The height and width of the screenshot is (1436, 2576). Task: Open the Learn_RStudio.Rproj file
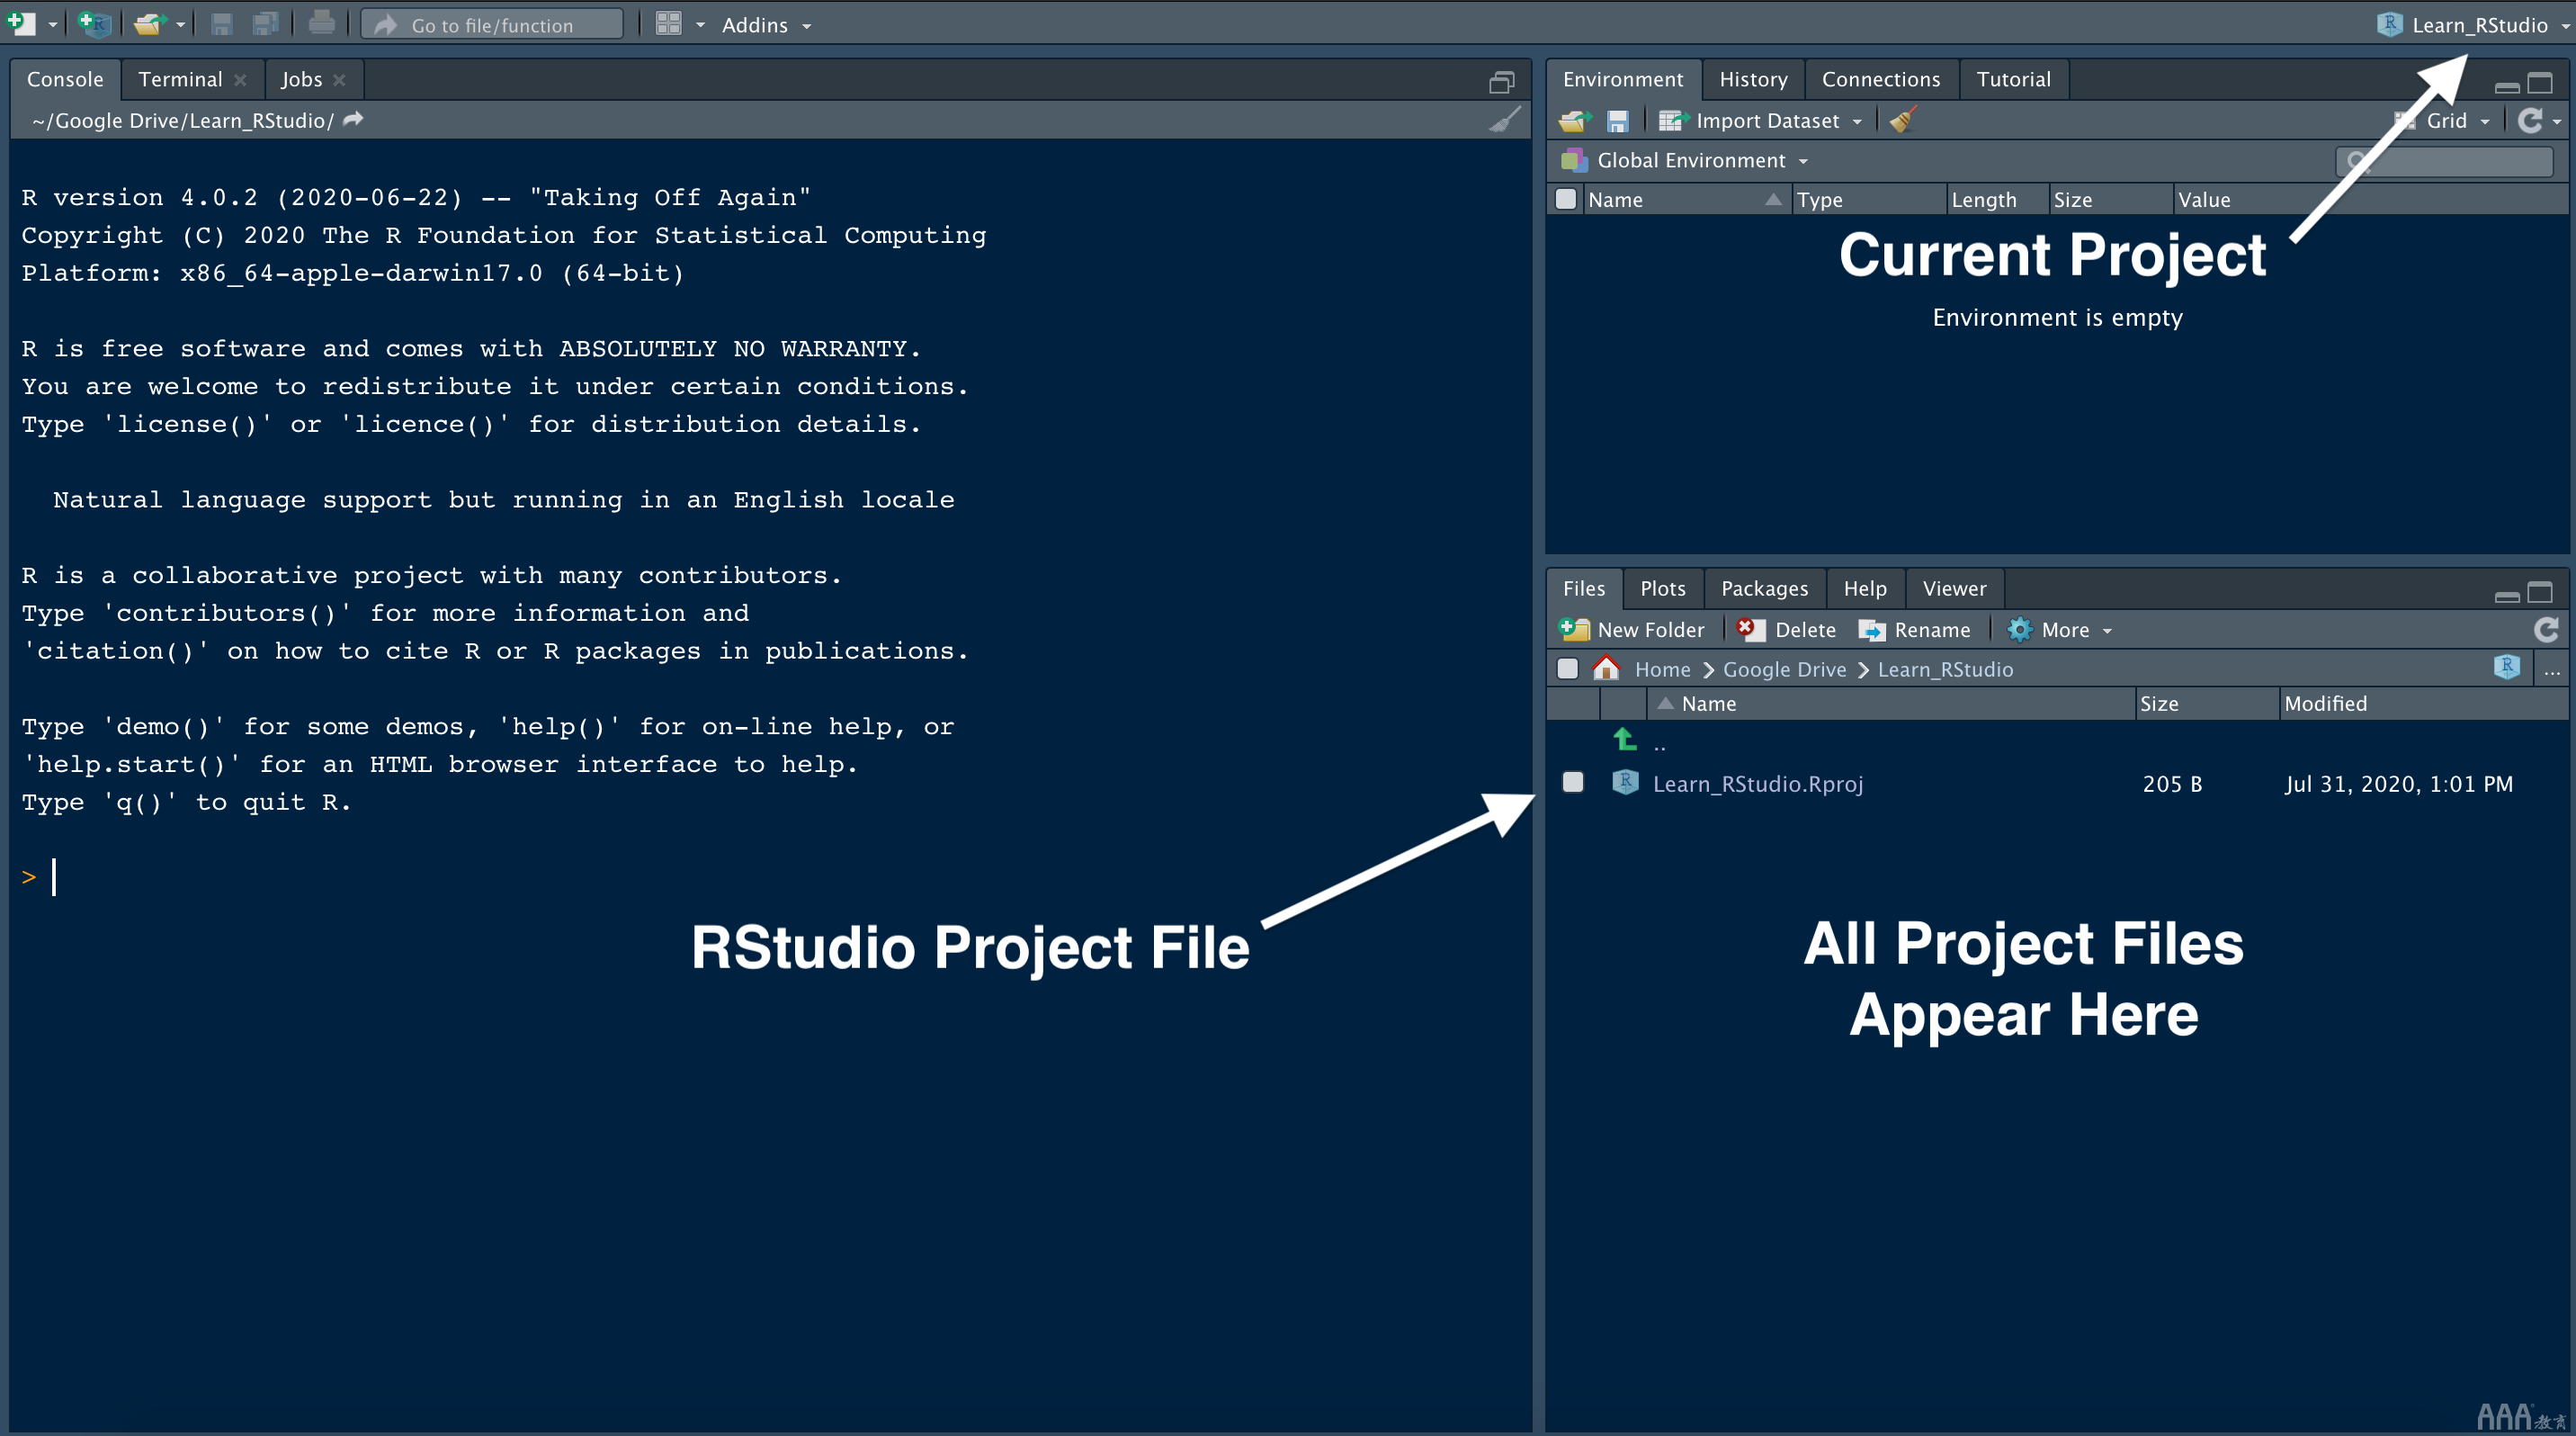[x=1757, y=784]
